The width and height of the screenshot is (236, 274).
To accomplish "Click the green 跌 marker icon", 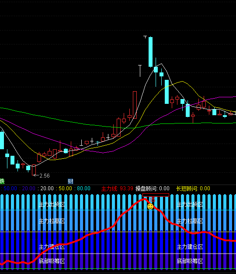I will tap(2, 181).
